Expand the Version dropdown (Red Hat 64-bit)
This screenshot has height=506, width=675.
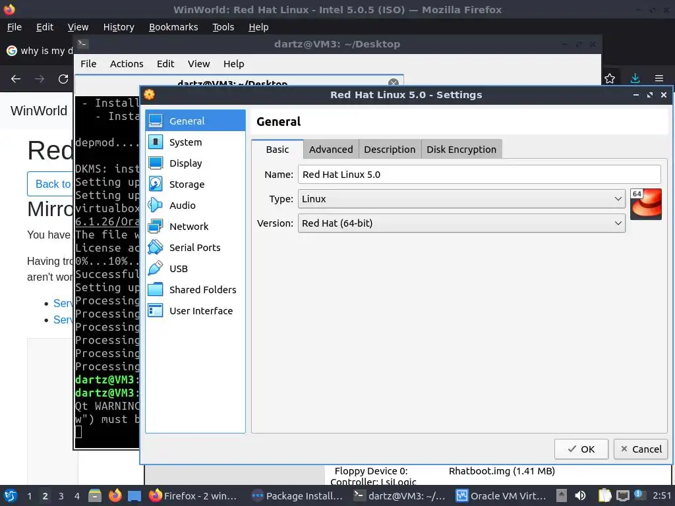[461, 223]
